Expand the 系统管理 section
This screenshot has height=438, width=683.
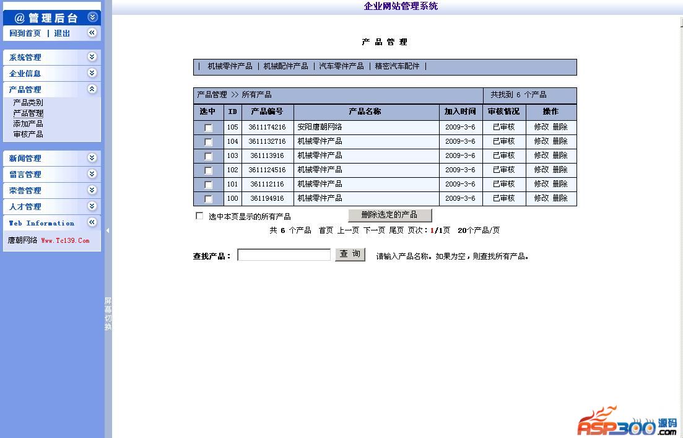(92, 56)
